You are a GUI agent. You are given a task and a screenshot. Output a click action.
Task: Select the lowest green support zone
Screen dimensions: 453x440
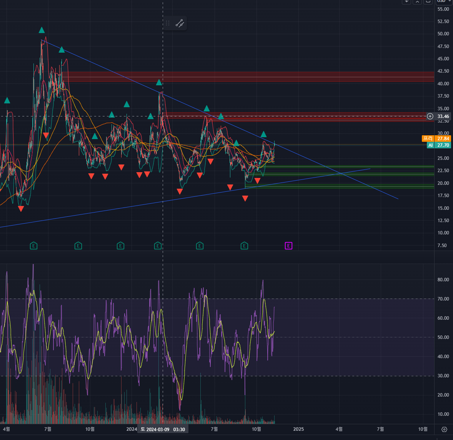click(346, 186)
